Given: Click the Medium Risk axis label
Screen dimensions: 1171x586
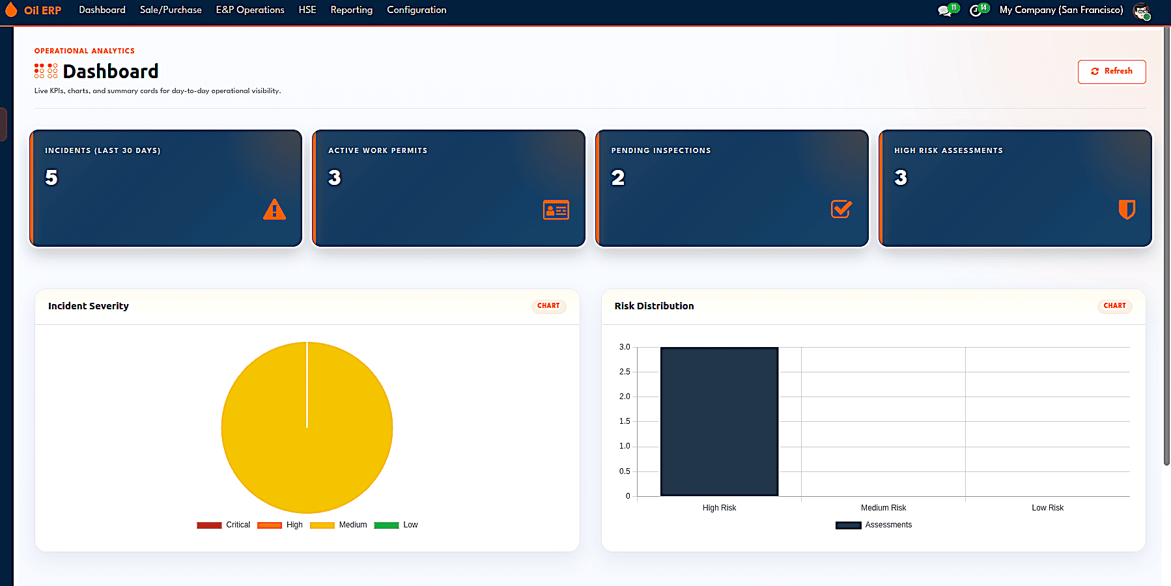Looking at the screenshot, I should coord(883,508).
